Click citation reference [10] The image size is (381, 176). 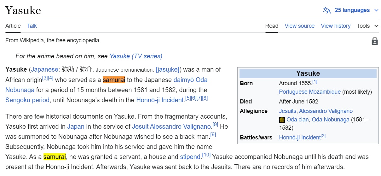coord(206,155)
